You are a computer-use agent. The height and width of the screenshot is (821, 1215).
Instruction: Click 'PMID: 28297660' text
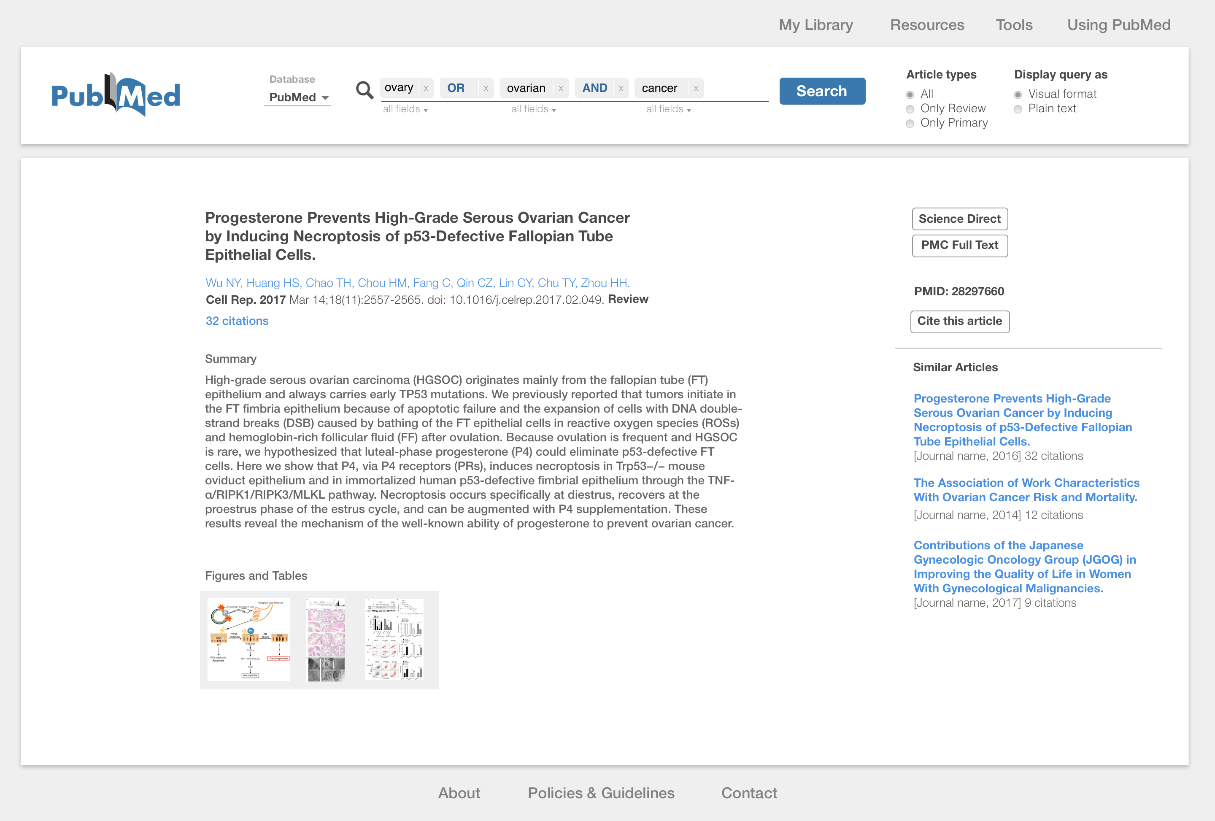pos(959,291)
